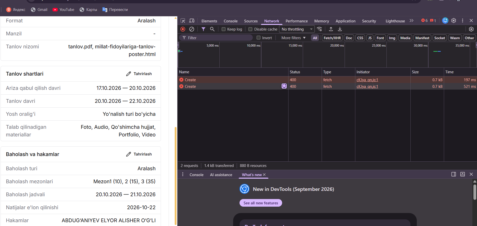
Task: Click See all new features button
Action: (261, 203)
